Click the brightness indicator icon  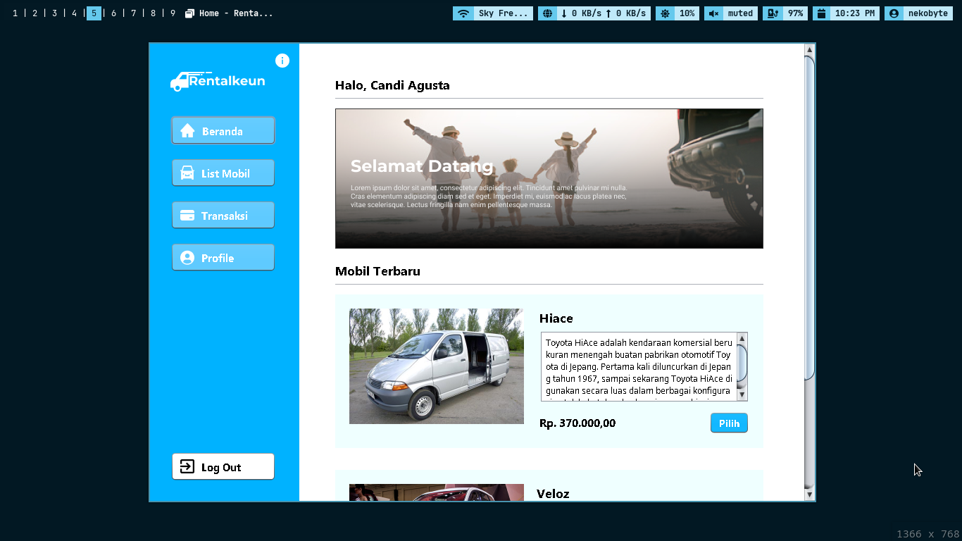pos(666,13)
